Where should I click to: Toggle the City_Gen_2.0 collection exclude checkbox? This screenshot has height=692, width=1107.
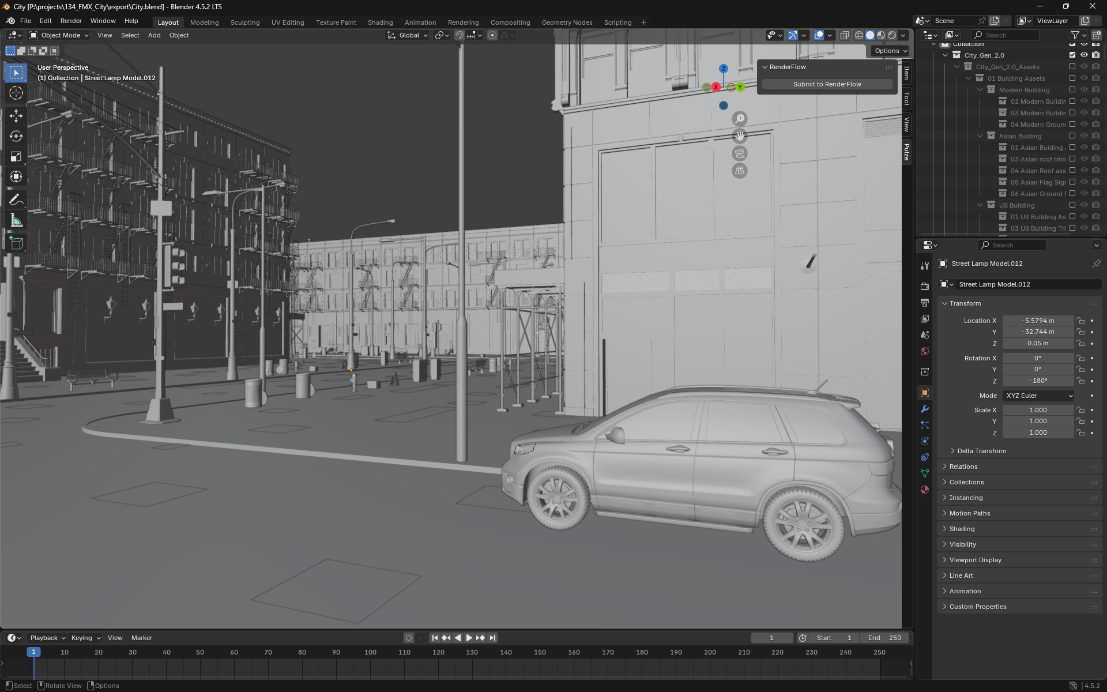click(1072, 55)
